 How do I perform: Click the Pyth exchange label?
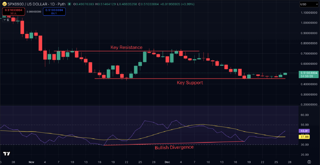(62, 4)
